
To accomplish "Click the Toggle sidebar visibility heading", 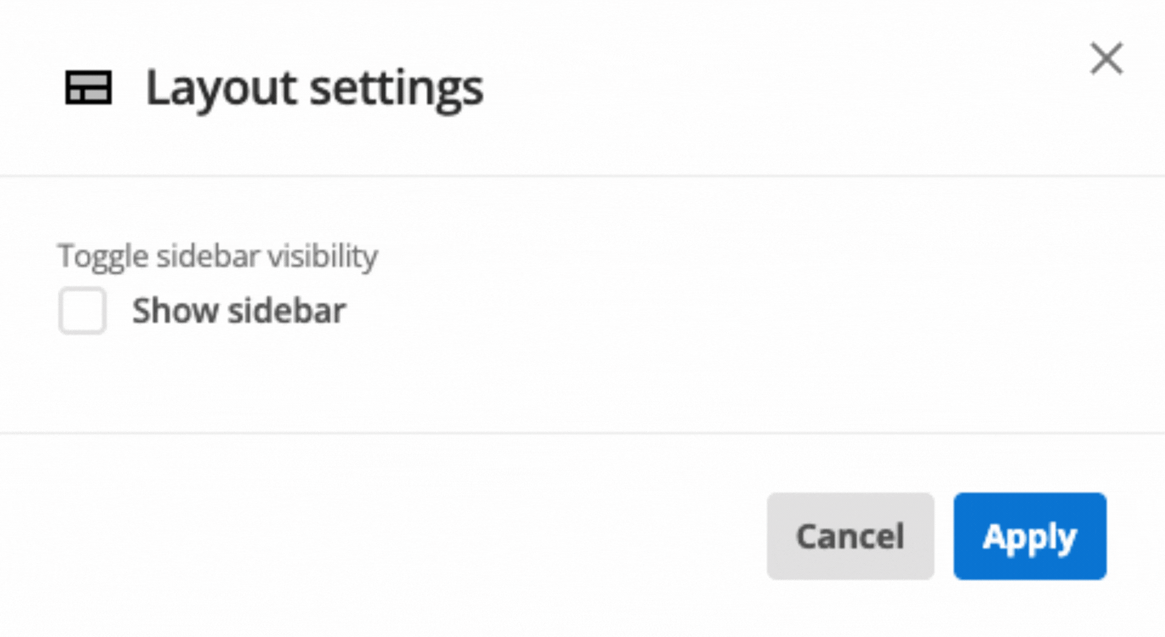I will pos(218,255).
